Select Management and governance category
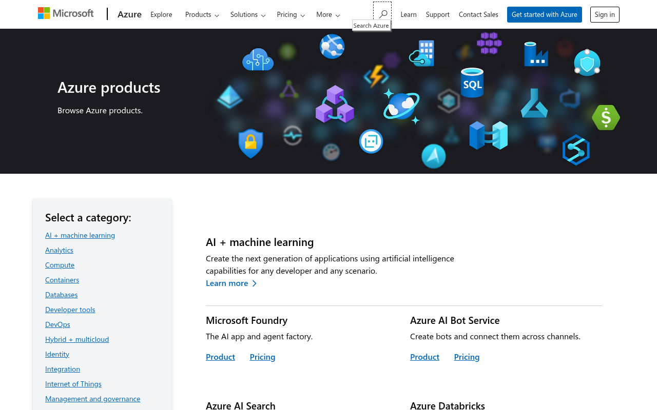Screen dimensions: 657x410 click(92, 399)
